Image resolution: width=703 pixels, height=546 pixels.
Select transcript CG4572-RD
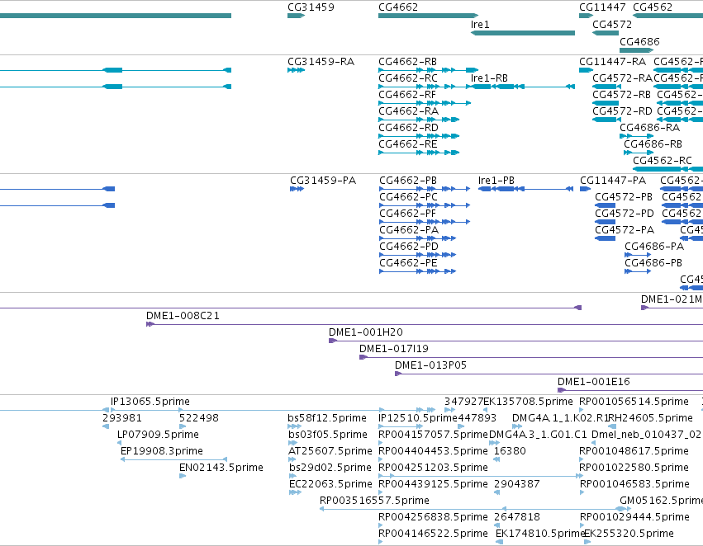pyautogui.click(x=622, y=111)
